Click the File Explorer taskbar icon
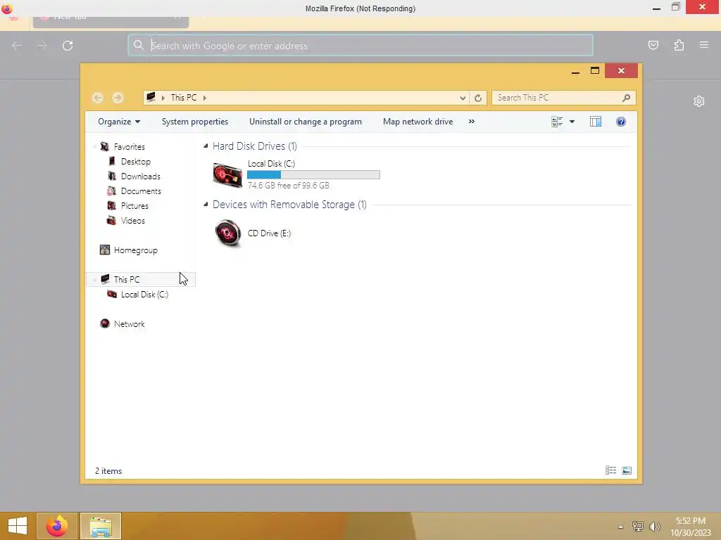Viewport: 721px width, 540px height. pos(101,526)
